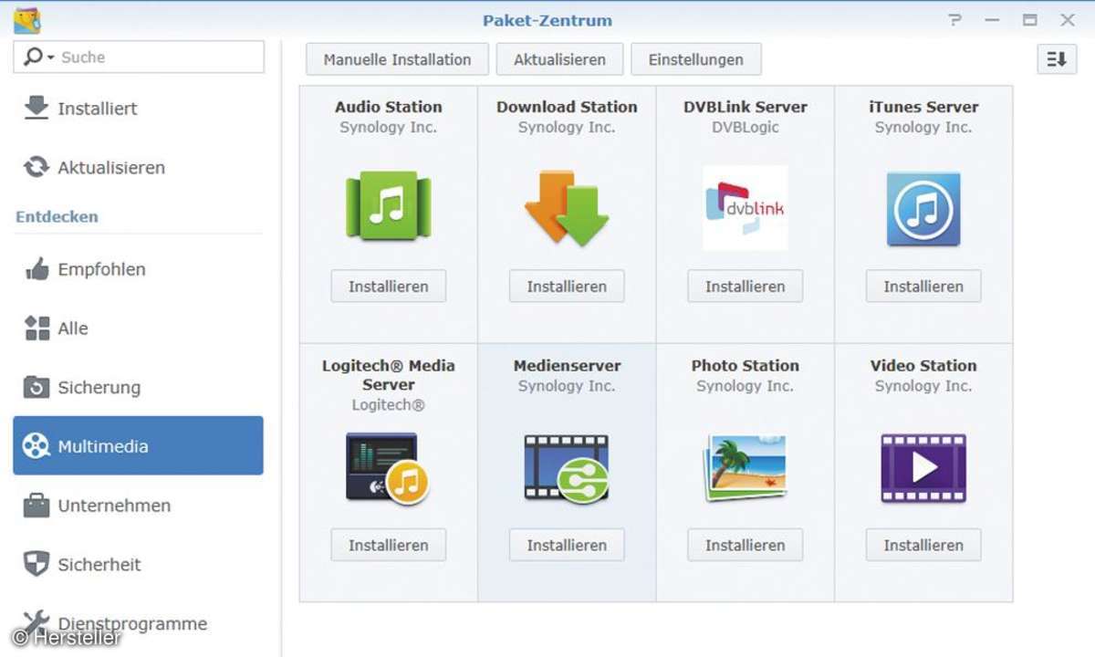Viewport: 1095px width, 657px height.
Task: Click the Manuelle Installation button
Action: click(x=397, y=59)
